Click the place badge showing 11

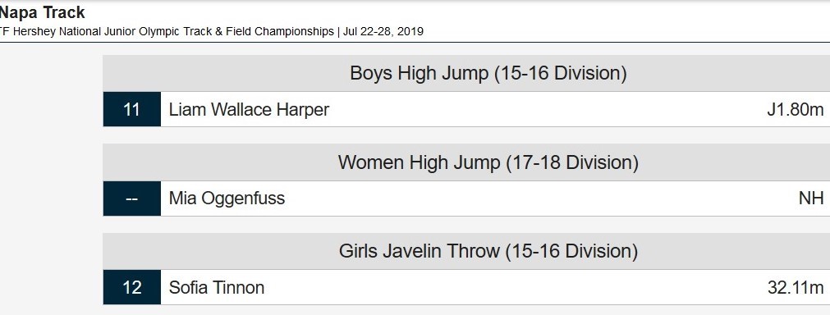click(132, 109)
